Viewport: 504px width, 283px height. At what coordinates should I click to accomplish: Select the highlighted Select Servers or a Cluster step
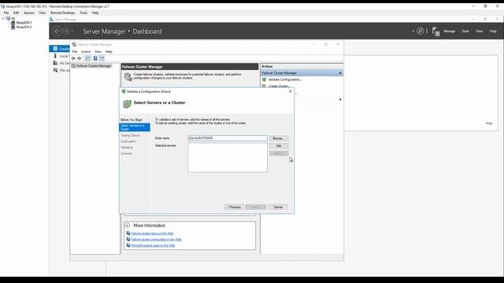pos(135,127)
